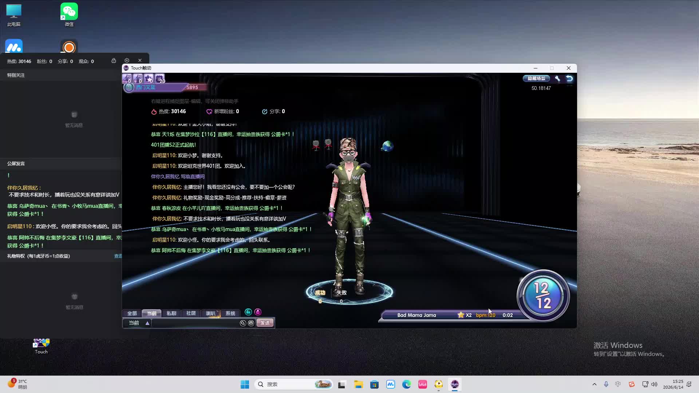The image size is (699, 393).
Task: Click the flame 热度 icon in overlay
Action: pos(154,112)
